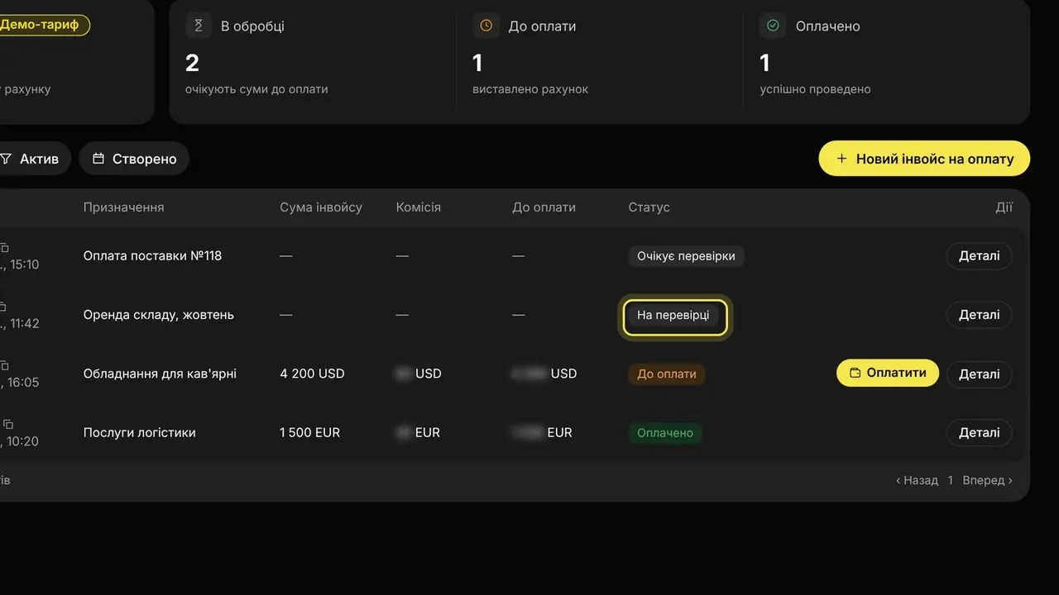Select the Оренда складу, жовтень row text
This screenshot has width=1059, height=595.
[158, 315]
